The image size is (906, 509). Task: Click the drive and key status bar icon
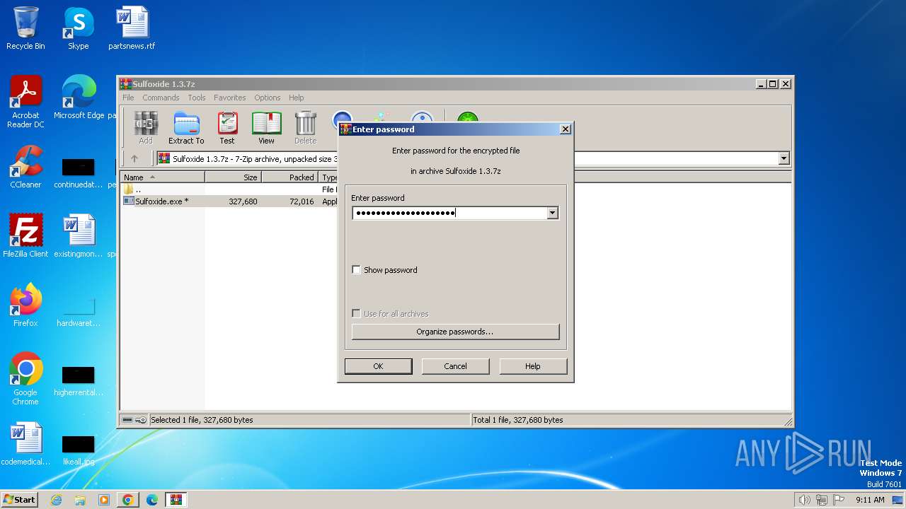click(x=134, y=420)
